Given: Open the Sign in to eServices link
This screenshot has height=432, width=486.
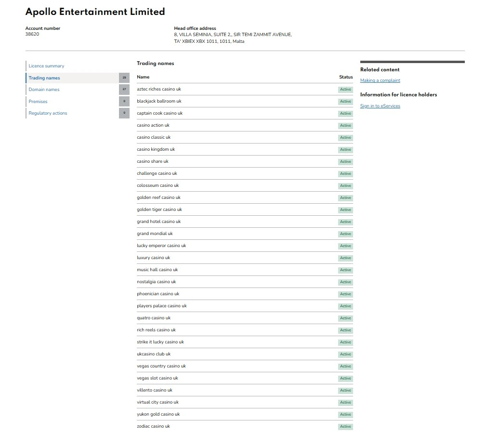Looking at the screenshot, I should 380,105.
